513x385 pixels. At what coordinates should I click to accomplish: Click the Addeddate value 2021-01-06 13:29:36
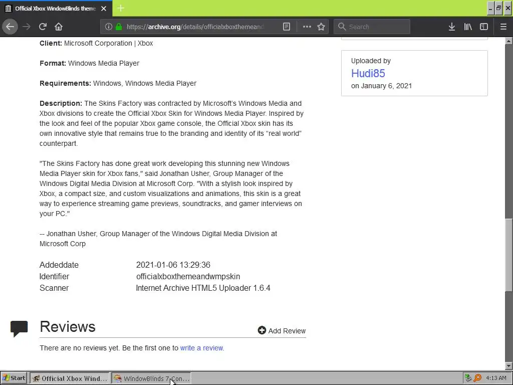coord(173,265)
